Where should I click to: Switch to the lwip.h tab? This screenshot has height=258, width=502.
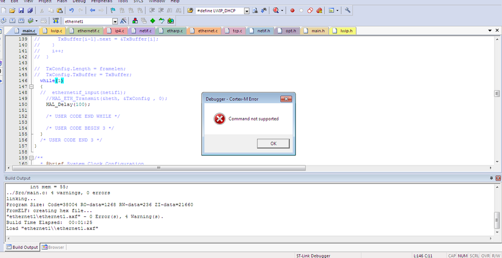point(343,31)
